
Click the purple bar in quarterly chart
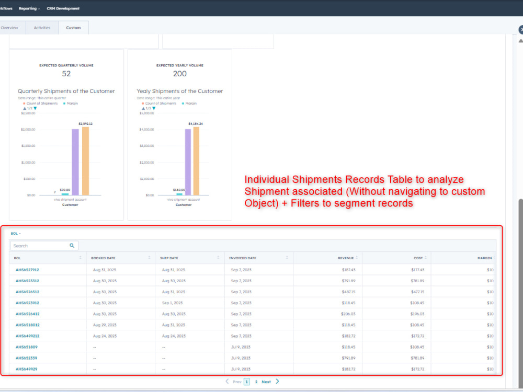(75, 162)
